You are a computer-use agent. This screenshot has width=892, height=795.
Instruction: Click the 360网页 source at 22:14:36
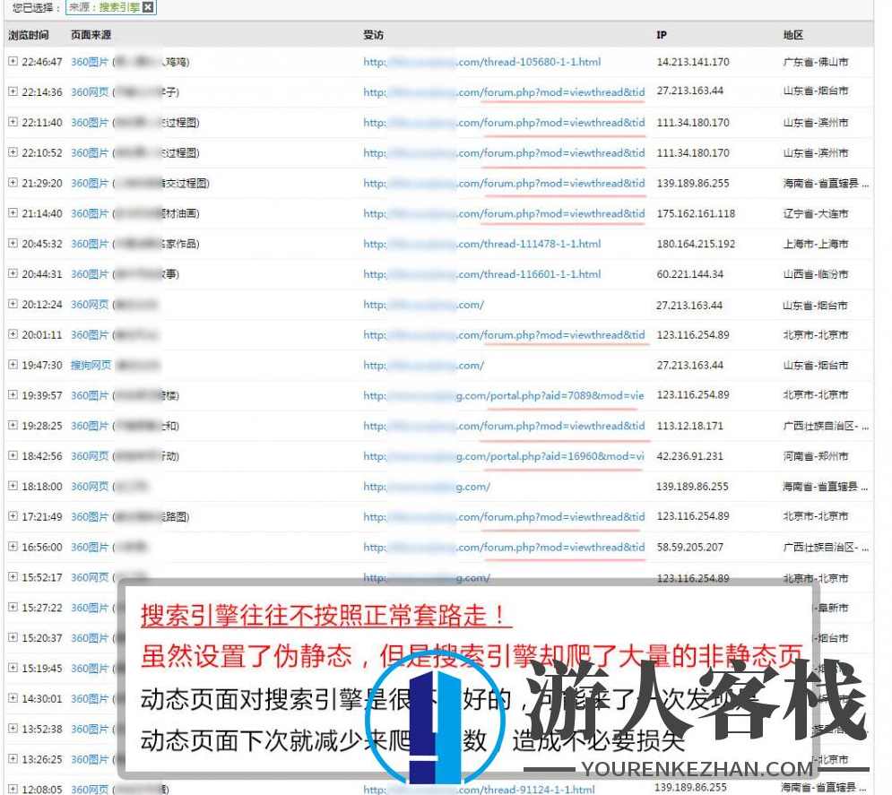point(90,91)
